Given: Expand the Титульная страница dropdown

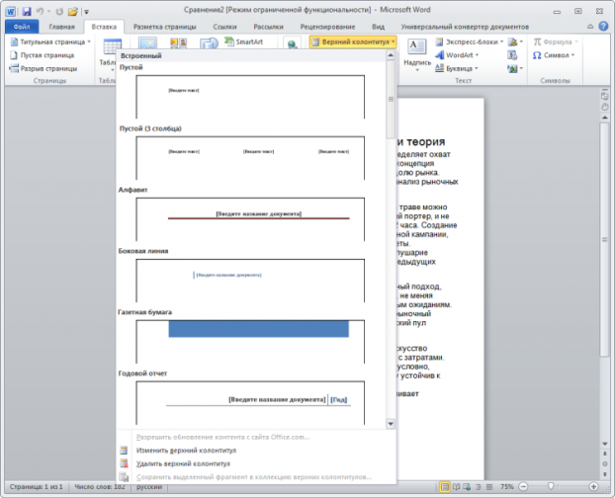Looking at the screenshot, I should (51, 42).
